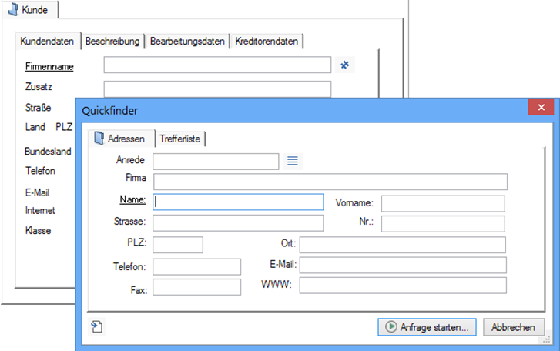Viewport: 560px width, 351px height.
Task: Click the star icon beside Firmenname field
Action: (x=345, y=65)
